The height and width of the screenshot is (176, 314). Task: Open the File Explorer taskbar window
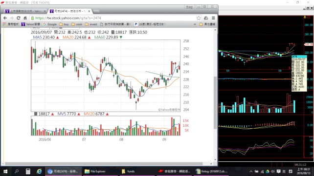point(95,172)
